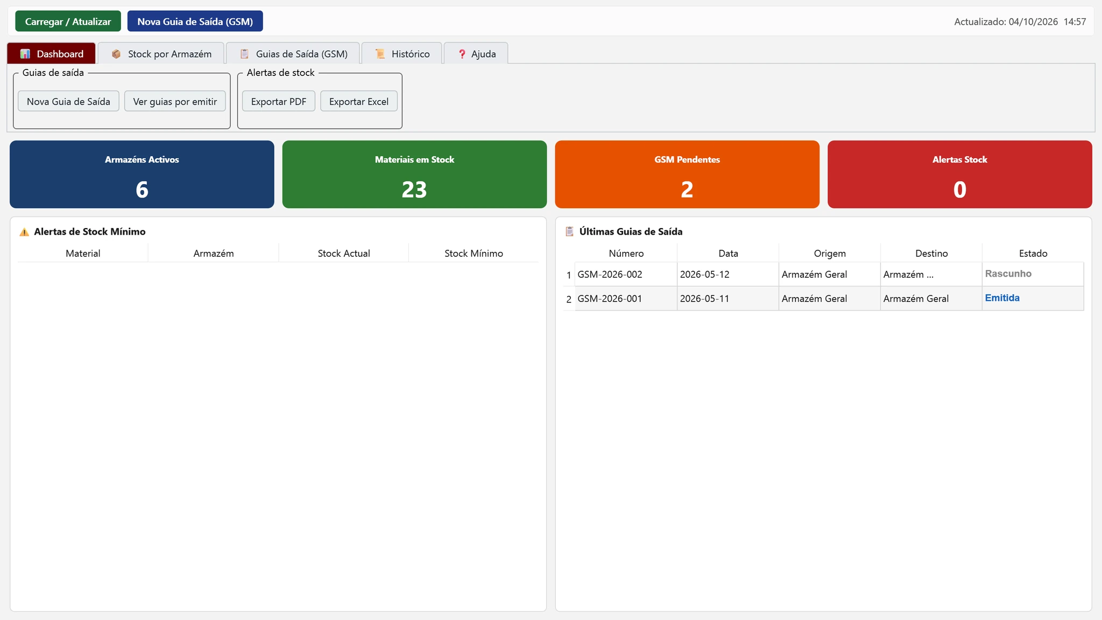Click the warning triangle icon beside Alertas de Stock Mínimo
This screenshot has height=620, width=1102.
point(24,232)
